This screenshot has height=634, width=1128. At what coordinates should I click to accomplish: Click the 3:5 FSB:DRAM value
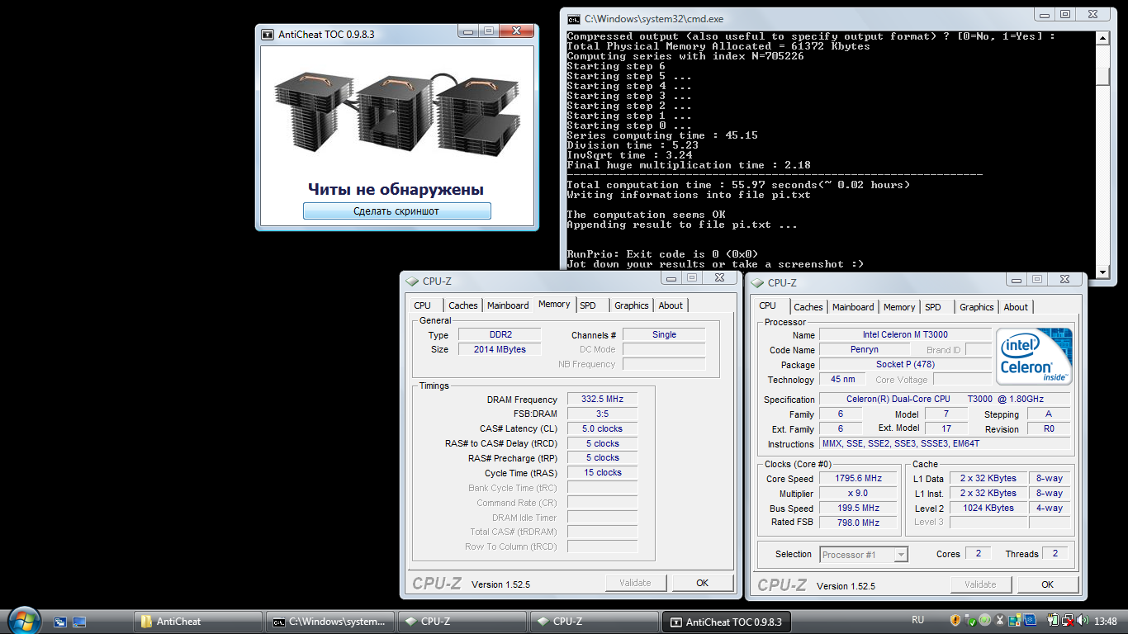[x=602, y=414]
